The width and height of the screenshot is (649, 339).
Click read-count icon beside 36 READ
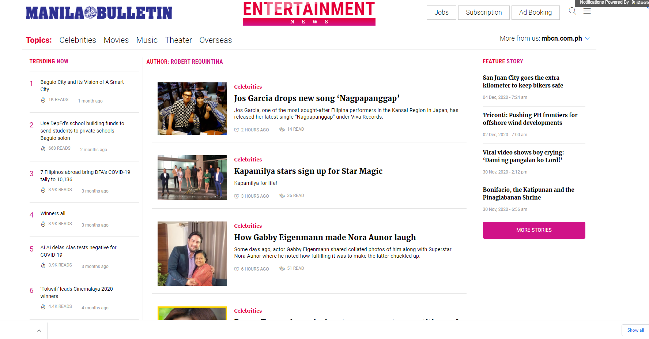click(x=282, y=195)
